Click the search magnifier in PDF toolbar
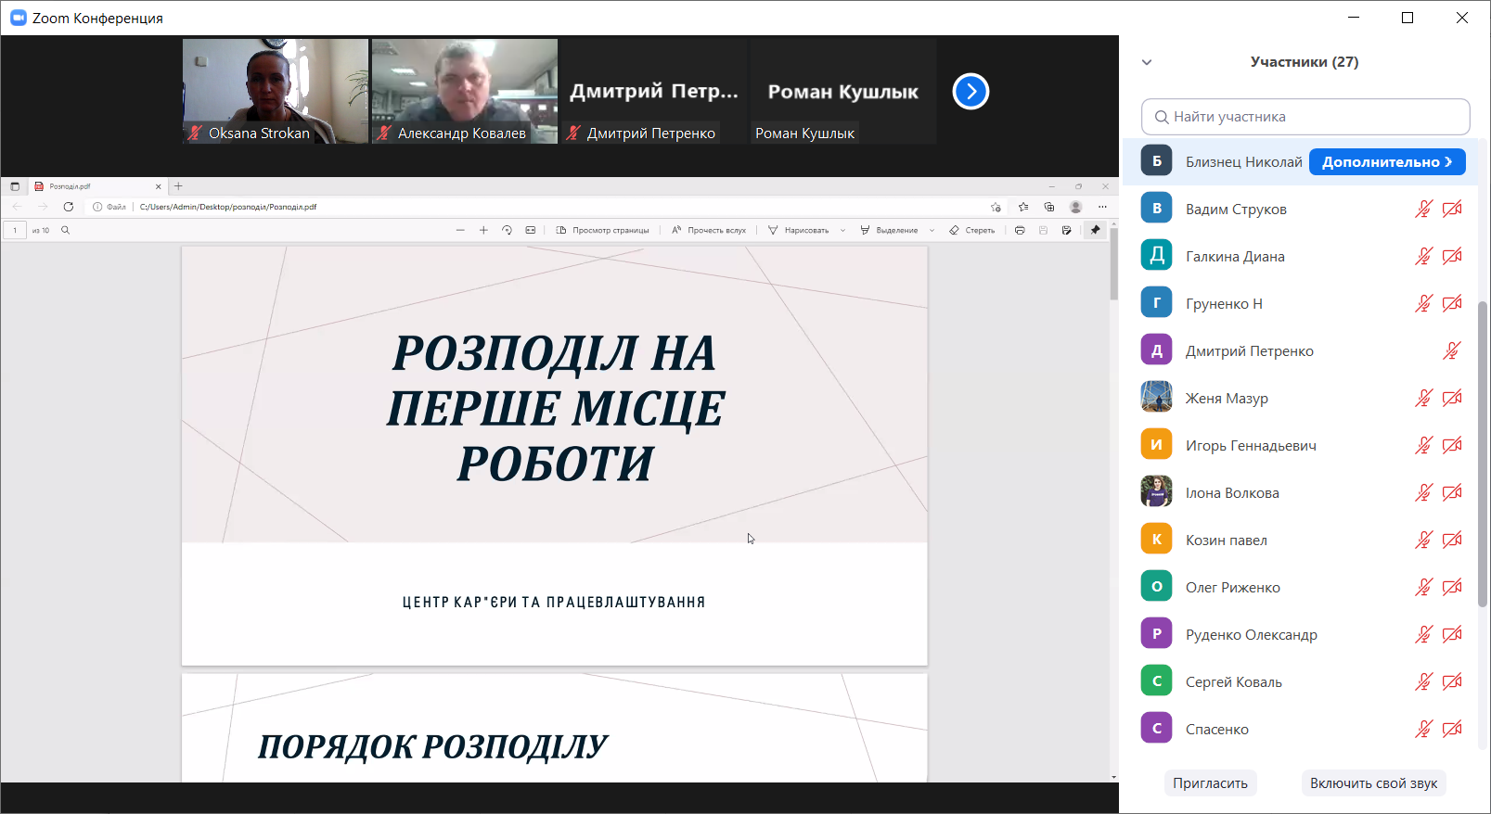The height and width of the screenshot is (814, 1491). click(x=66, y=230)
